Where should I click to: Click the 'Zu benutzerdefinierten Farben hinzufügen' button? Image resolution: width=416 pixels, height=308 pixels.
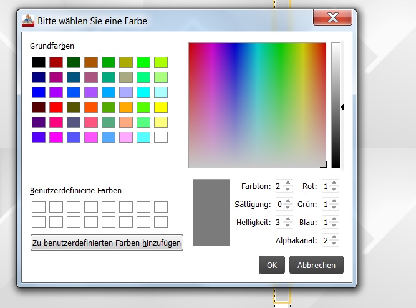pyautogui.click(x=107, y=243)
